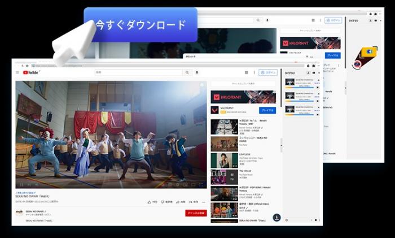Click the search icon in back window
Screen dimensions: 395x238
pyautogui.click(x=258, y=20)
